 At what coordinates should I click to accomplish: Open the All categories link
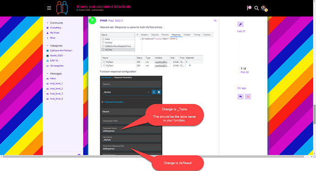(x=57, y=66)
